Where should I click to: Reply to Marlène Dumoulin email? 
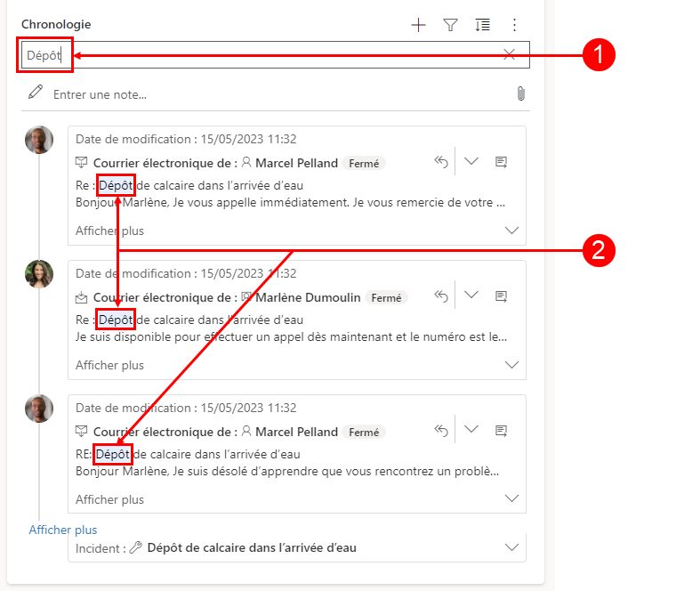441,296
